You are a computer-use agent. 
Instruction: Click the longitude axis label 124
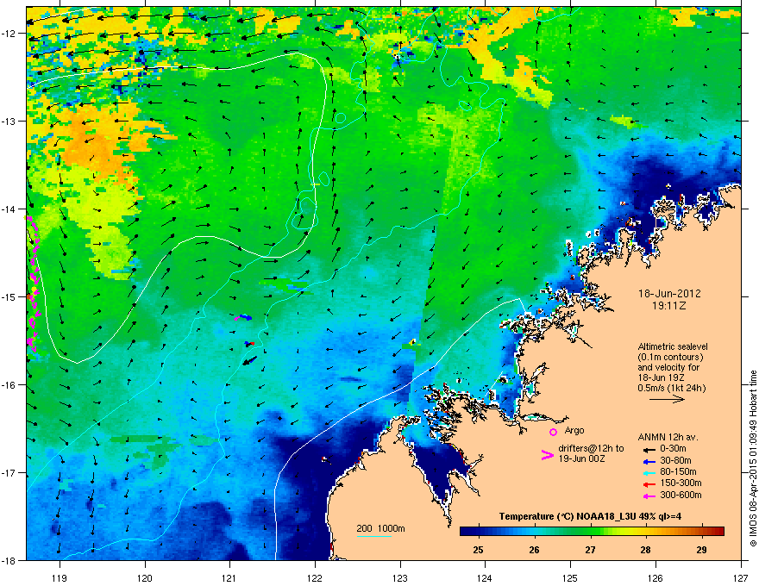pos(485,577)
